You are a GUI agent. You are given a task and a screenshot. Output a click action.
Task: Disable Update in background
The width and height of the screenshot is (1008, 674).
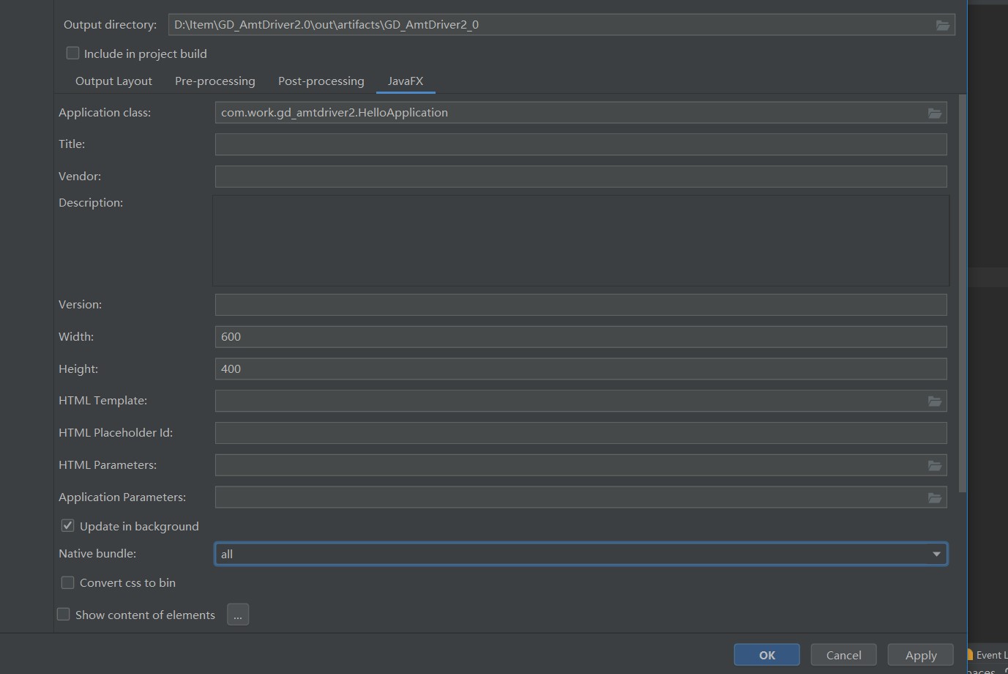(x=67, y=525)
